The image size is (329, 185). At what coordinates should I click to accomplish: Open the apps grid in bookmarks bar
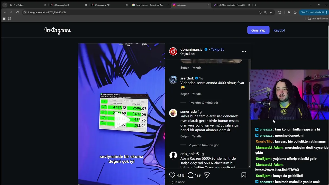point(10,19)
